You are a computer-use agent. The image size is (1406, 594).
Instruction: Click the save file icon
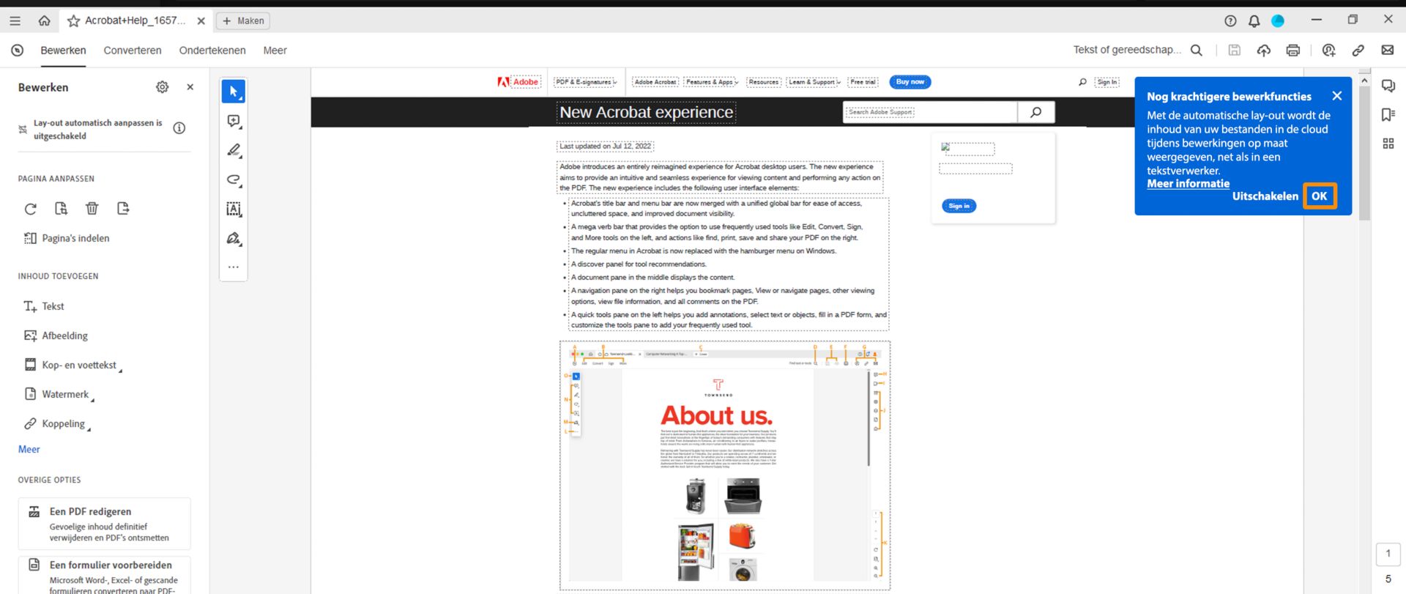pos(1235,50)
